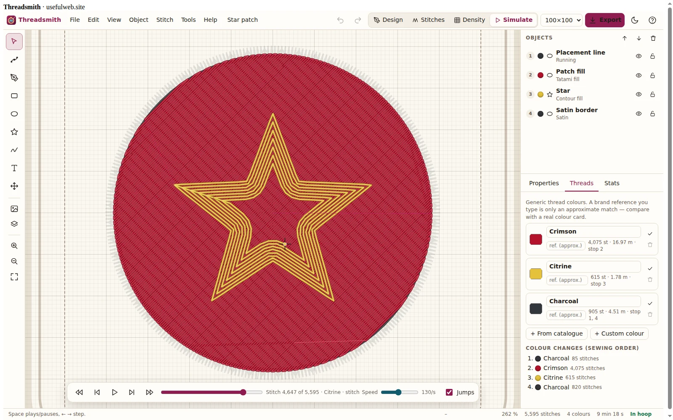This screenshot has width=673, height=420.
Task: Switch to Design view mode
Action: click(x=388, y=20)
